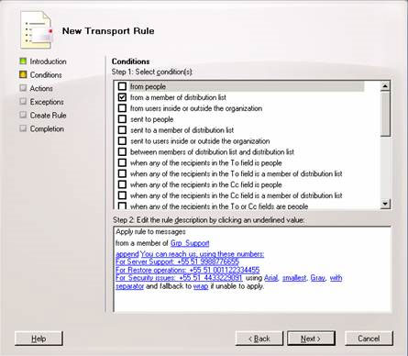408x356 pixels.
Task: Click the gray Exceptions step icon
Action: (x=23, y=102)
